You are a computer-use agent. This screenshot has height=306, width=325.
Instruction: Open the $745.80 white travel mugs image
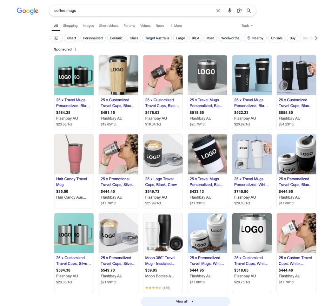252,154
